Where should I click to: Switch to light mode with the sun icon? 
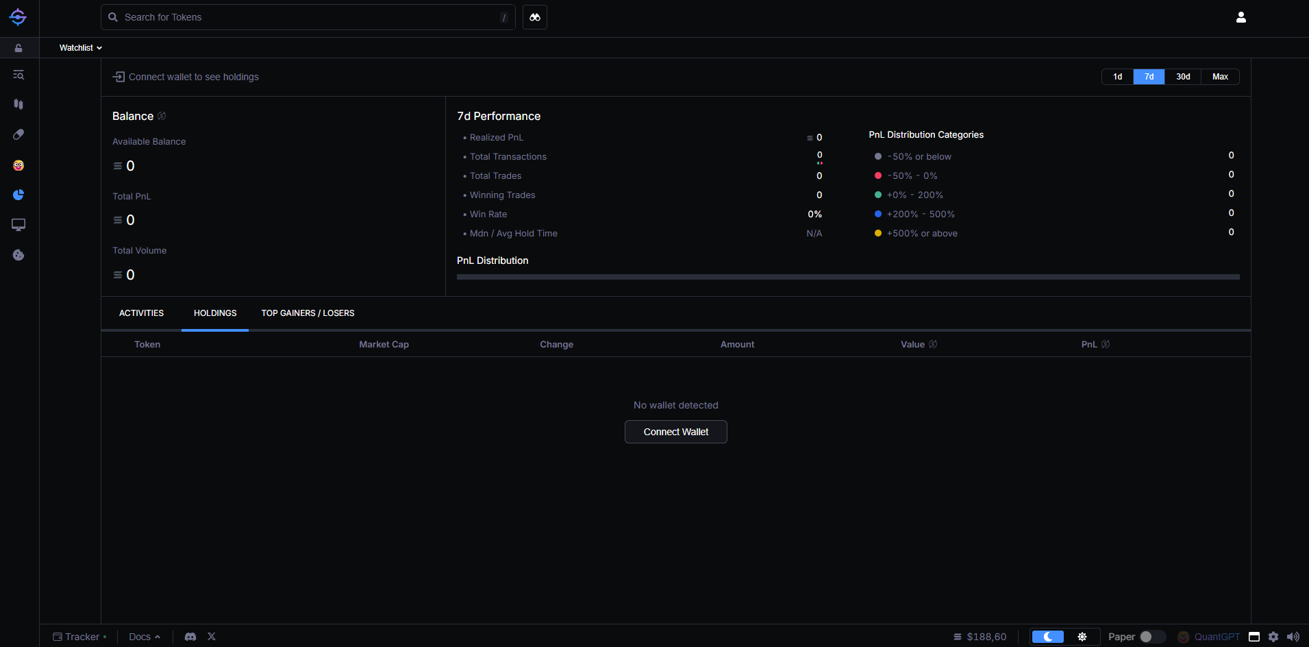pos(1082,637)
